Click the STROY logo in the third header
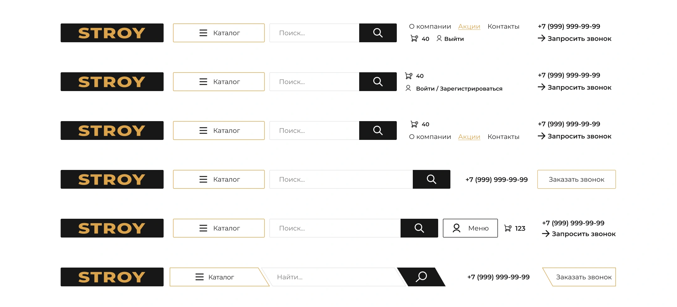This screenshot has width=677, height=307. [112, 130]
